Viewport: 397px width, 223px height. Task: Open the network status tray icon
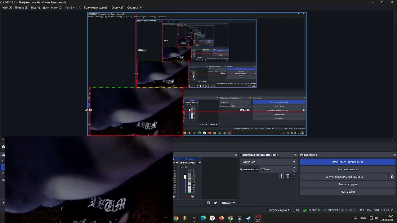[371, 218]
